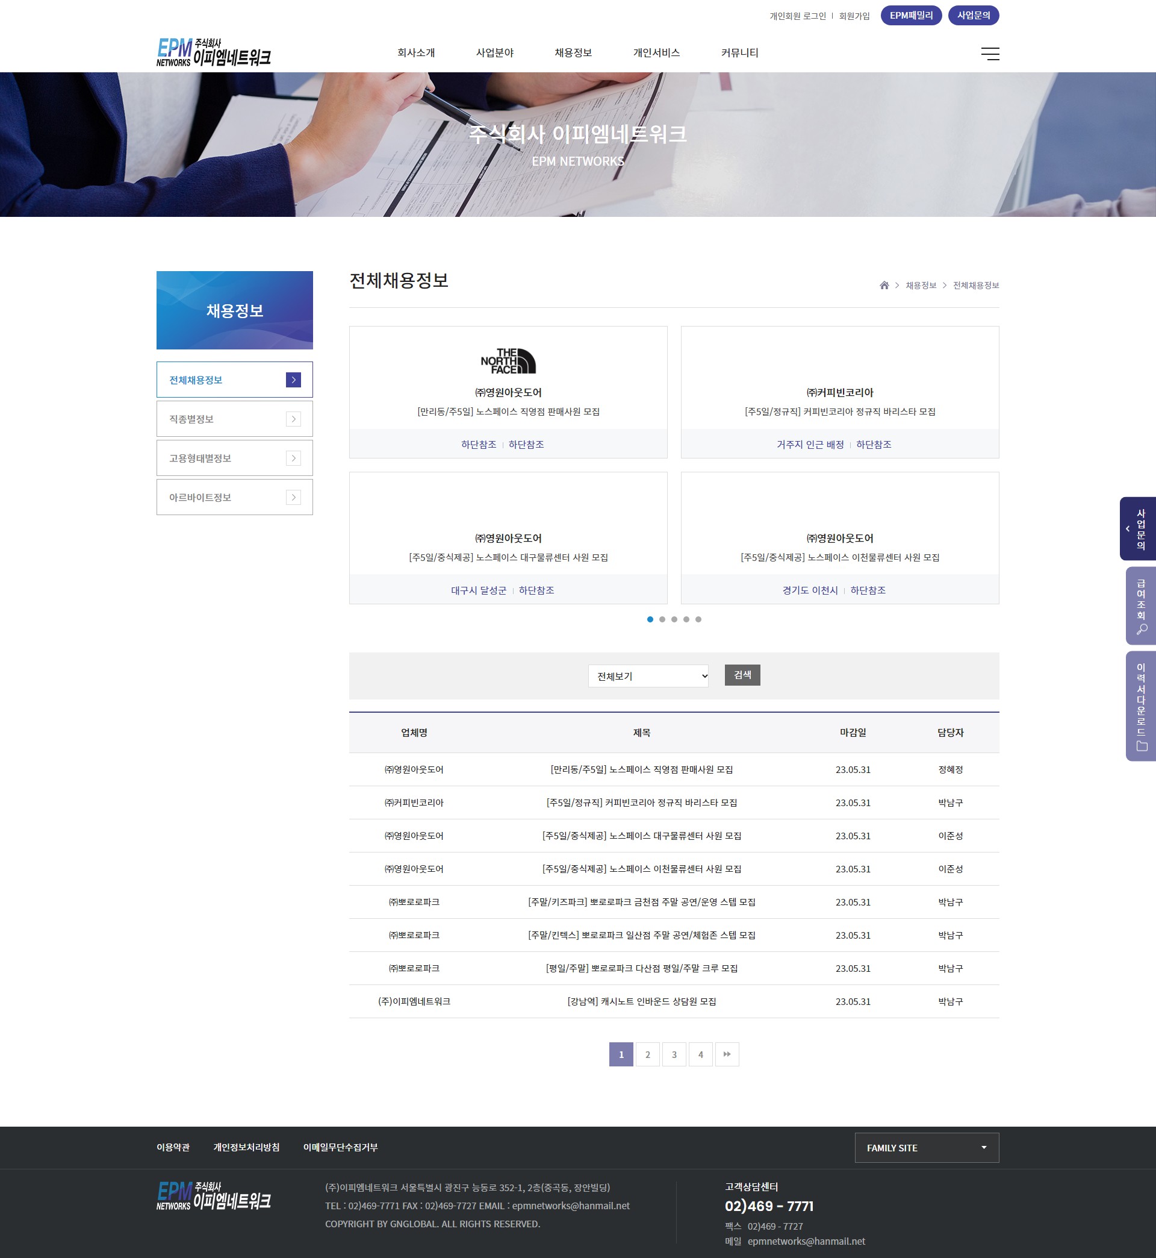
Task: Click the home icon in breadcrumb
Action: click(884, 286)
